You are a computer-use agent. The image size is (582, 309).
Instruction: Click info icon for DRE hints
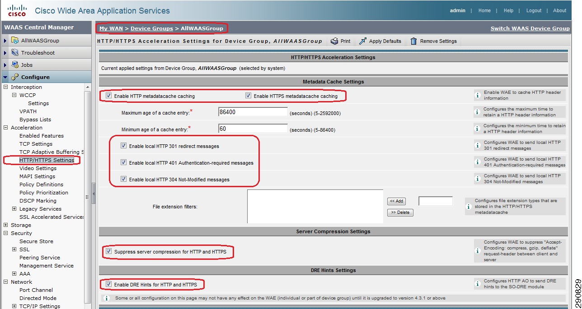[477, 284]
